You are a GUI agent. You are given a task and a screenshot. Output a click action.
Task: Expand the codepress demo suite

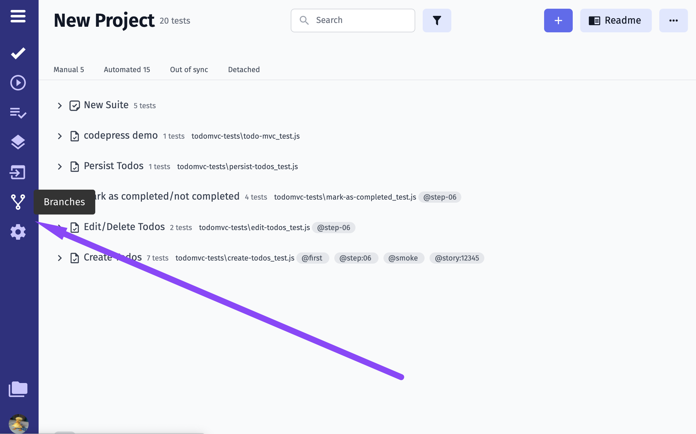(60, 136)
